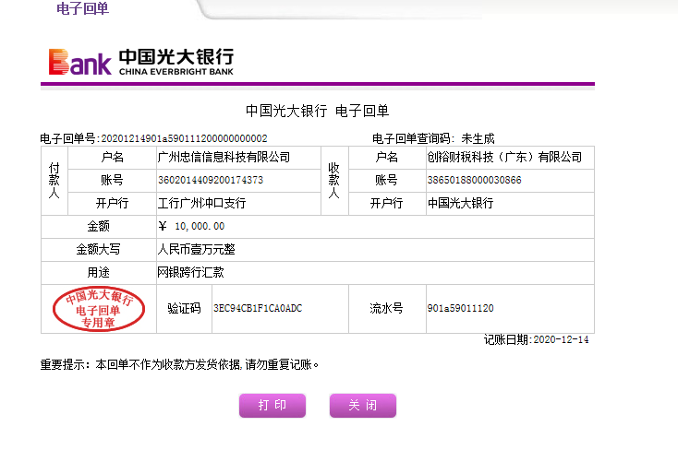Select payer account 3602014409200174373
Image resolution: width=678 pixels, height=450 pixels.
(211, 180)
